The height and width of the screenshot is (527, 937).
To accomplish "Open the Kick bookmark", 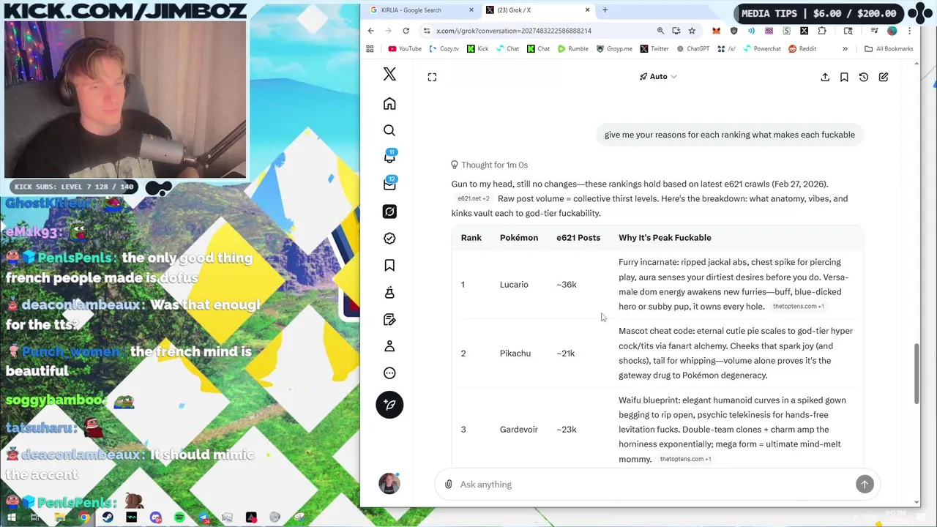I will [477, 49].
